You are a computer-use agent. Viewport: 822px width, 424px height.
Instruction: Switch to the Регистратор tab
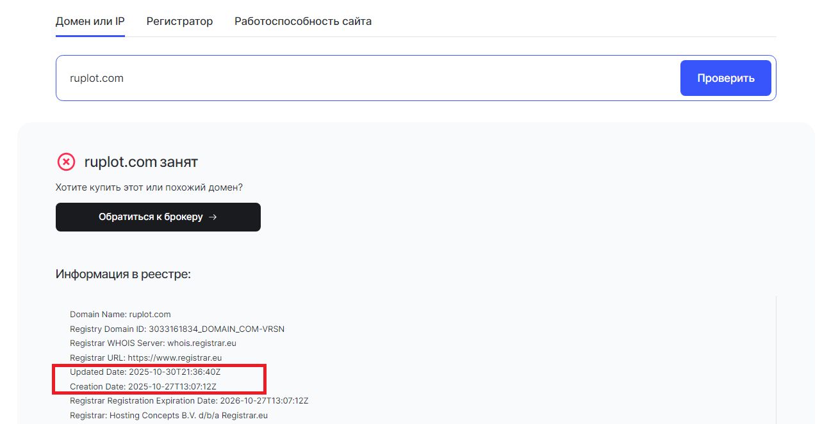179,21
